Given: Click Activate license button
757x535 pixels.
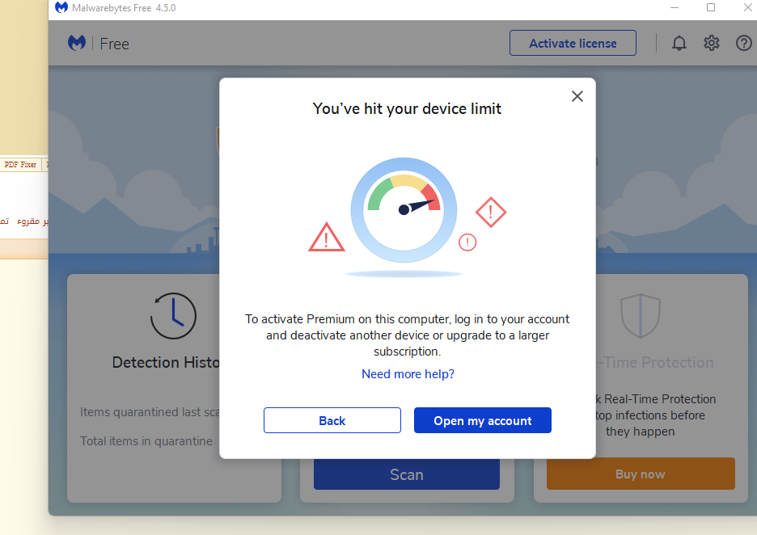Looking at the screenshot, I should coord(573,43).
